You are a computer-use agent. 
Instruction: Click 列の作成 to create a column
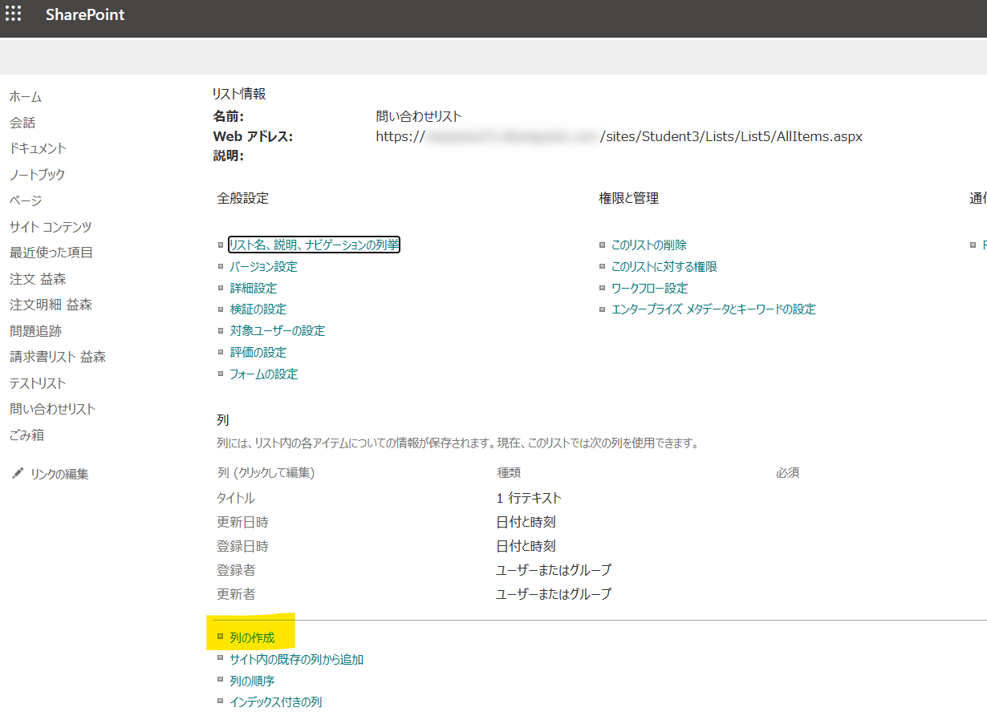pos(252,637)
